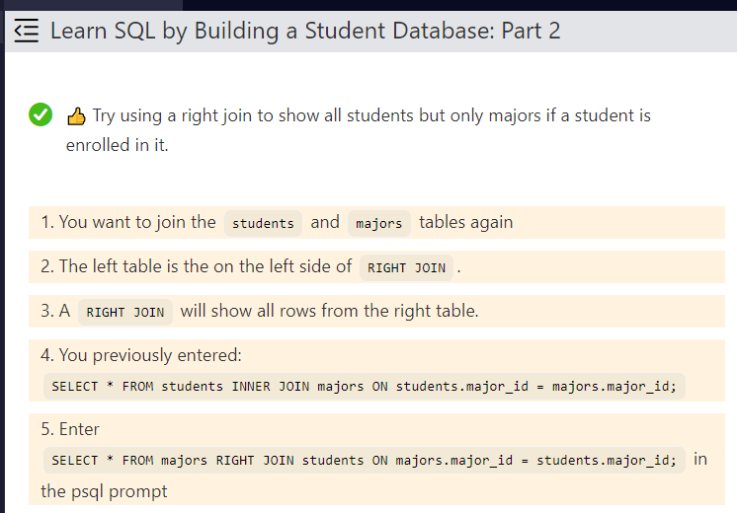
Task: Click the thumbs-up emoji icon
Action: 76,116
